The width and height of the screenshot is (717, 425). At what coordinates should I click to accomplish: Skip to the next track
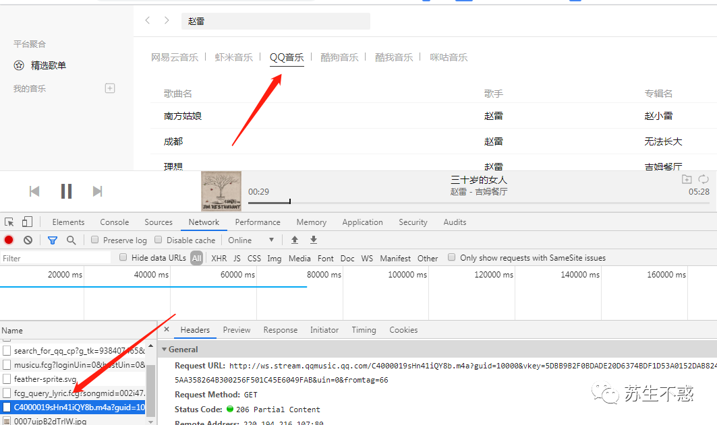97,191
